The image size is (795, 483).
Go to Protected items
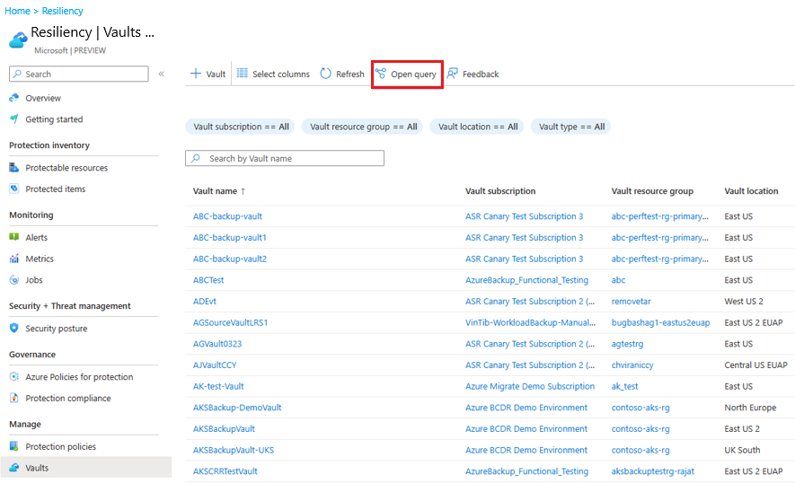click(56, 189)
